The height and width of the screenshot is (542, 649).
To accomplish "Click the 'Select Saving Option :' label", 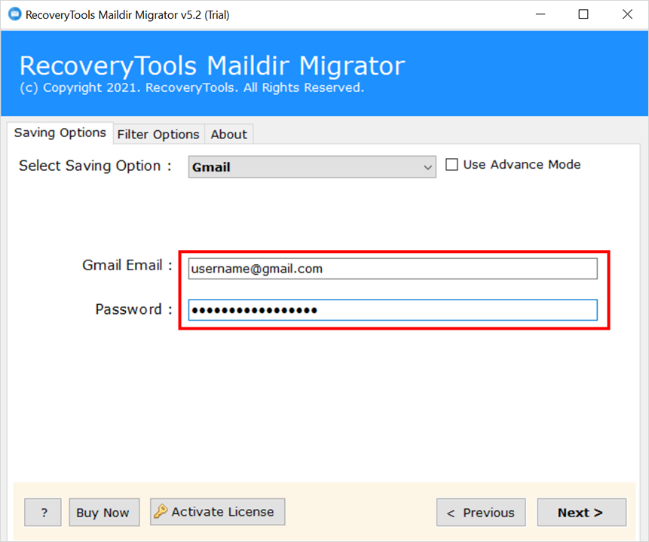I will pyautogui.click(x=95, y=166).
